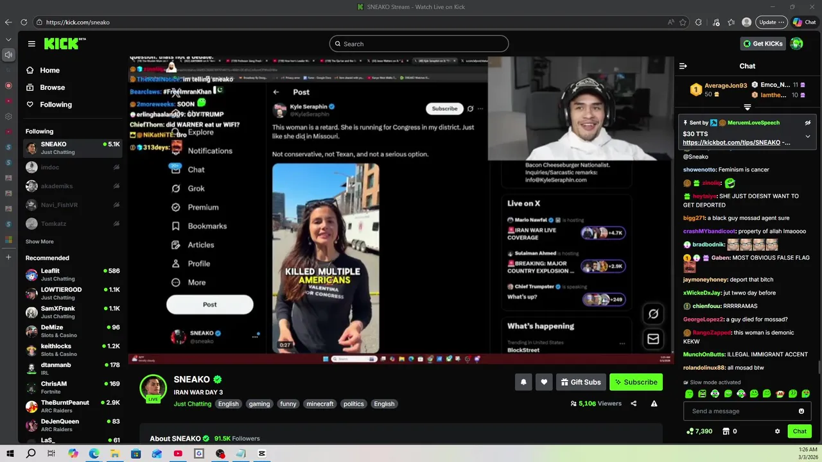
Task: Open File Explorer from the taskbar
Action: point(114,454)
